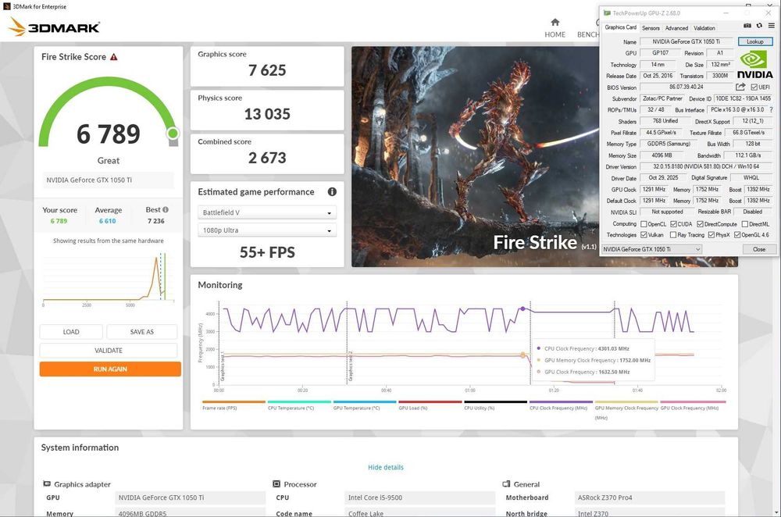
Task: Click the black CPU Utility legend bar
Action: click(496, 401)
